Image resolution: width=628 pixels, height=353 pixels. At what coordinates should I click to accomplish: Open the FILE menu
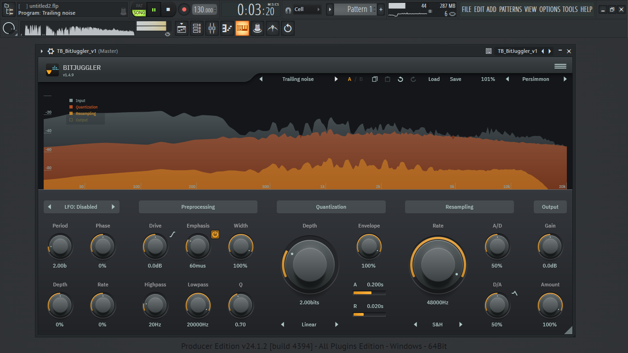tap(467, 9)
